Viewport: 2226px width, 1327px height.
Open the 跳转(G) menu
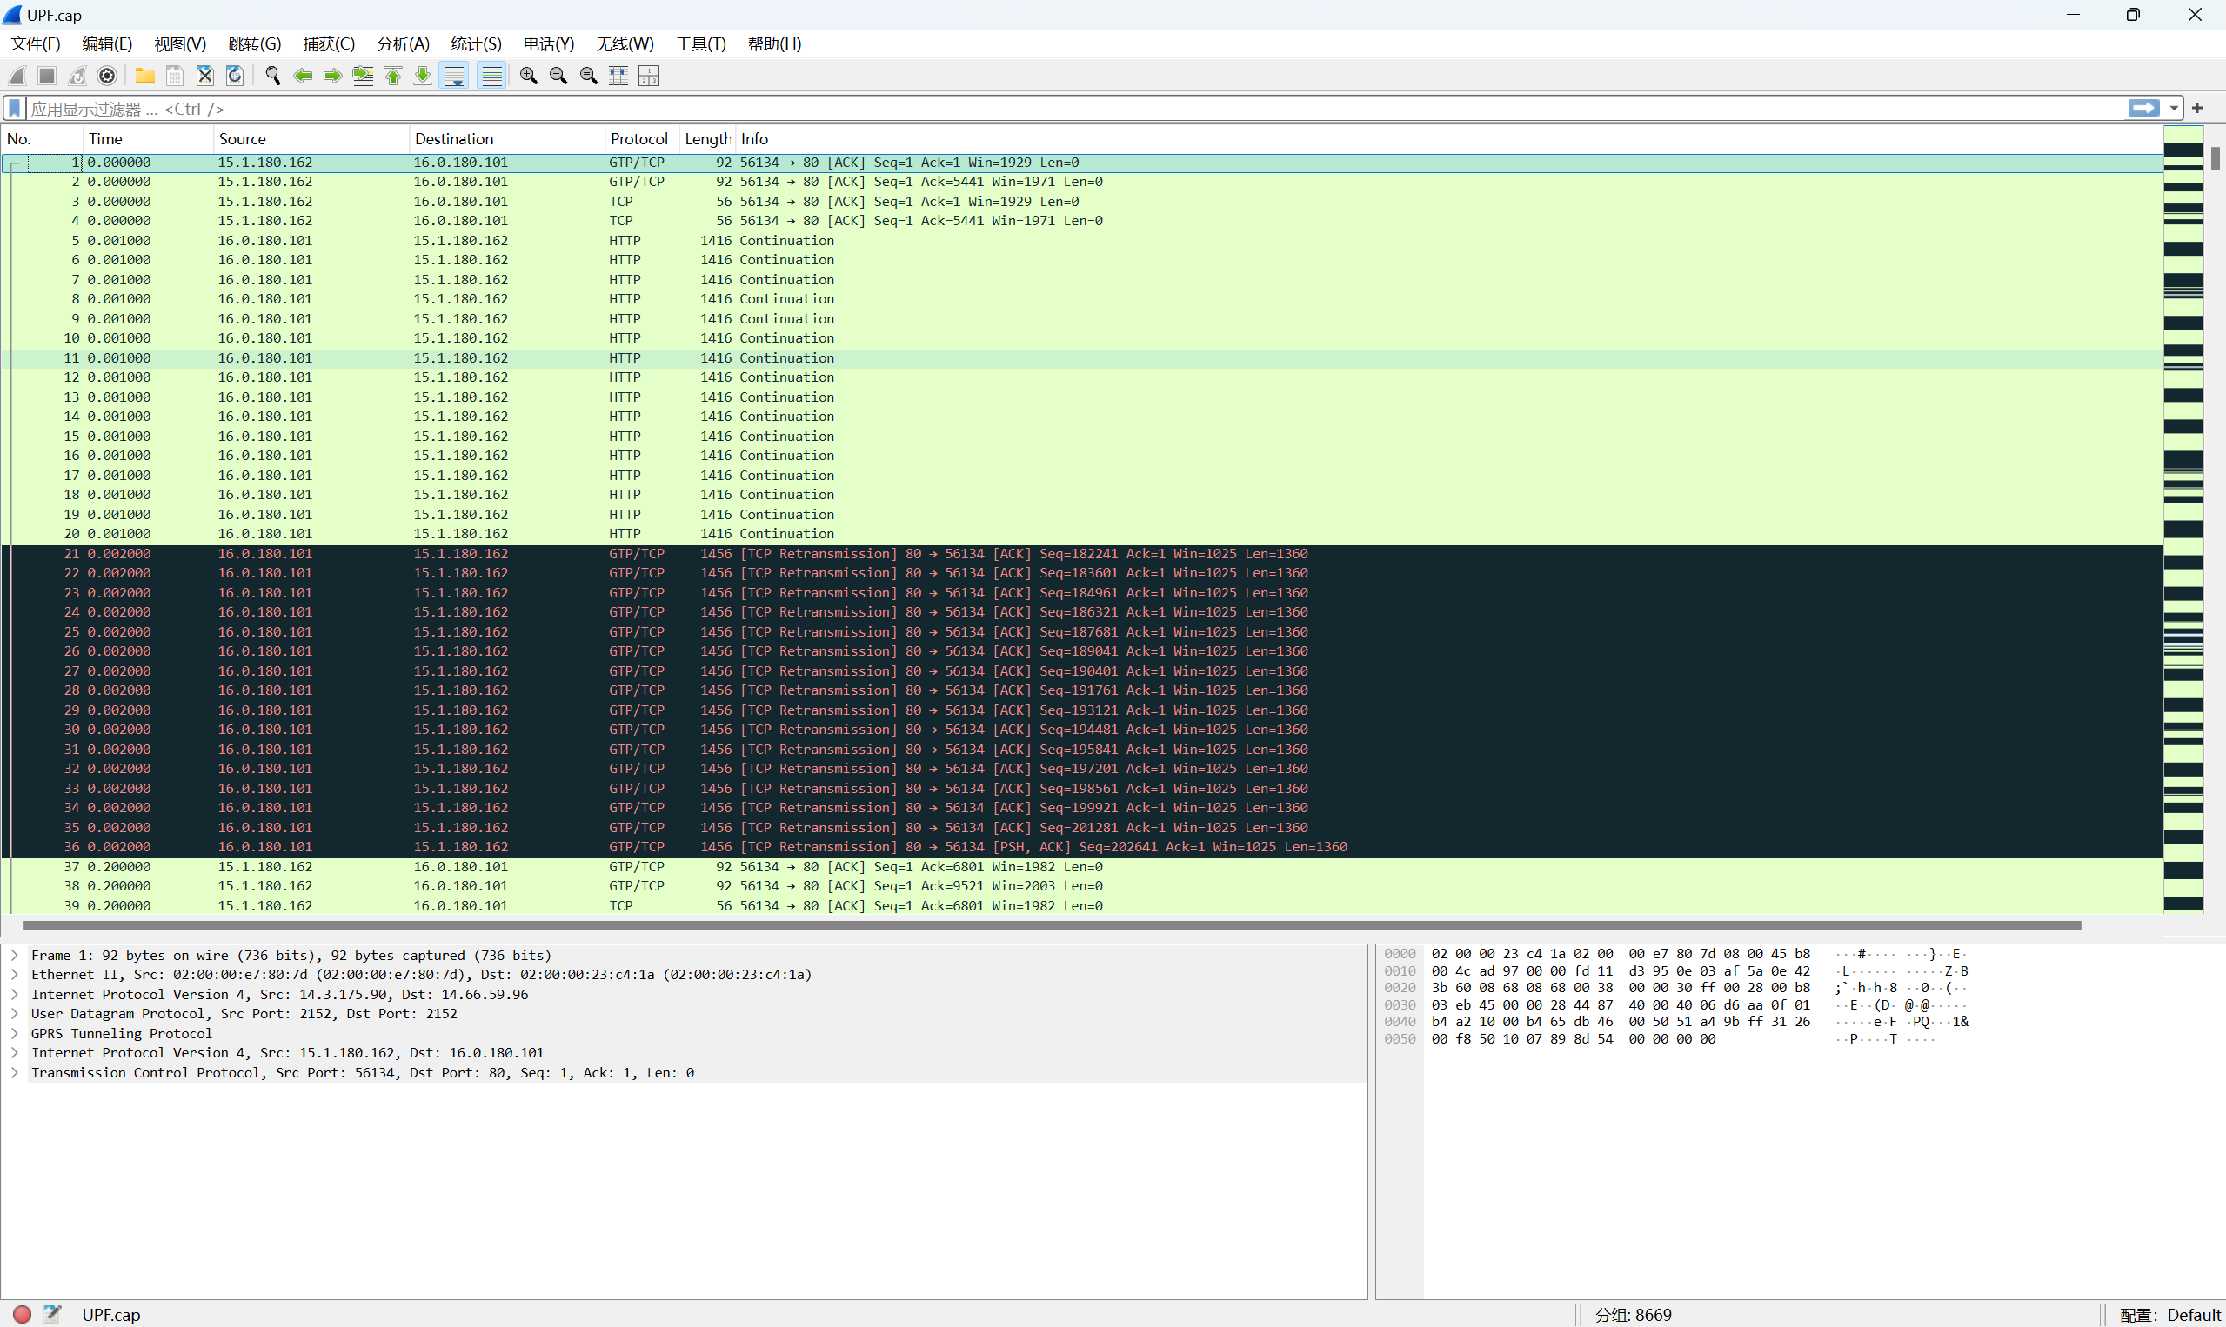(x=254, y=43)
